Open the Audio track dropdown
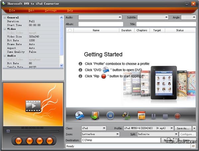Viewport: 199px width, 151px height. tap(120, 17)
